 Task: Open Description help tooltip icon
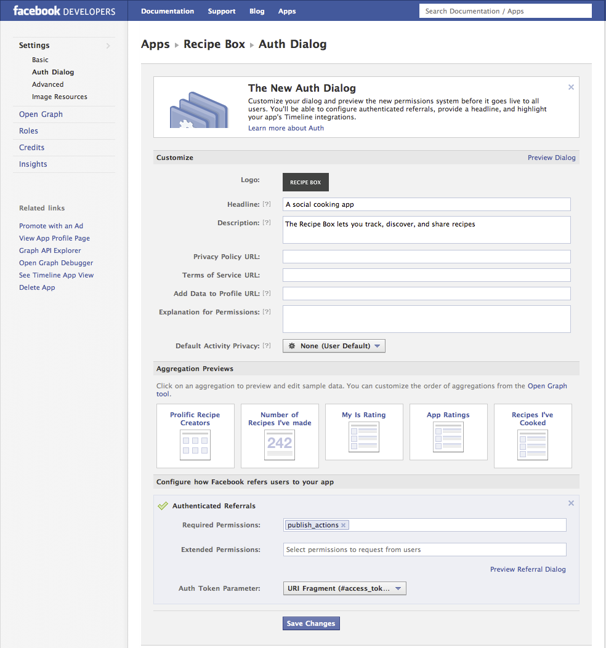click(267, 223)
